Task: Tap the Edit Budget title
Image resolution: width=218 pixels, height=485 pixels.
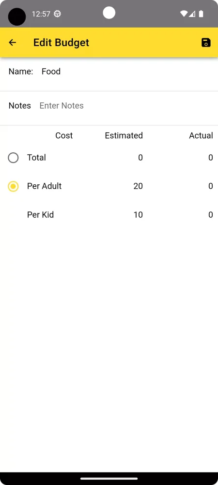Action: (x=61, y=42)
